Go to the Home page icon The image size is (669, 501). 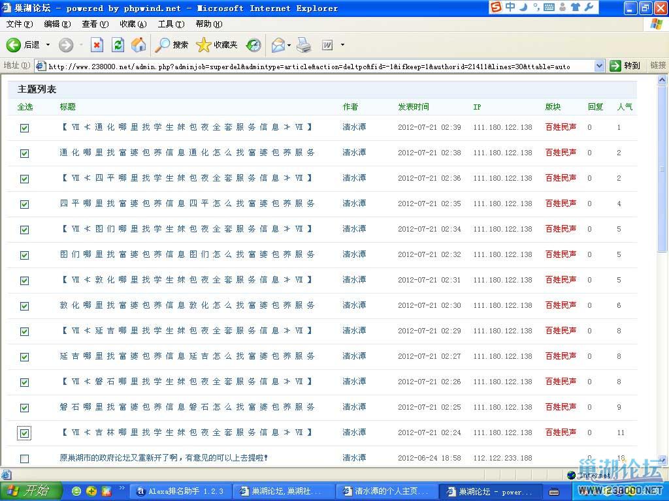tap(139, 45)
